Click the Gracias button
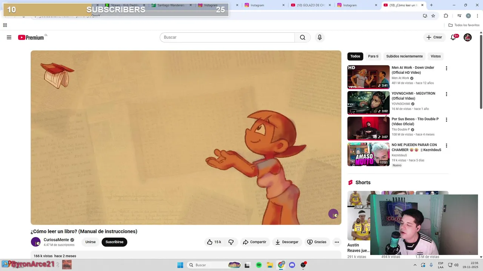 (x=317, y=242)
